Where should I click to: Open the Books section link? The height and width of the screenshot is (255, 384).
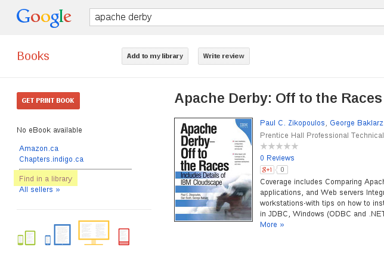33,56
